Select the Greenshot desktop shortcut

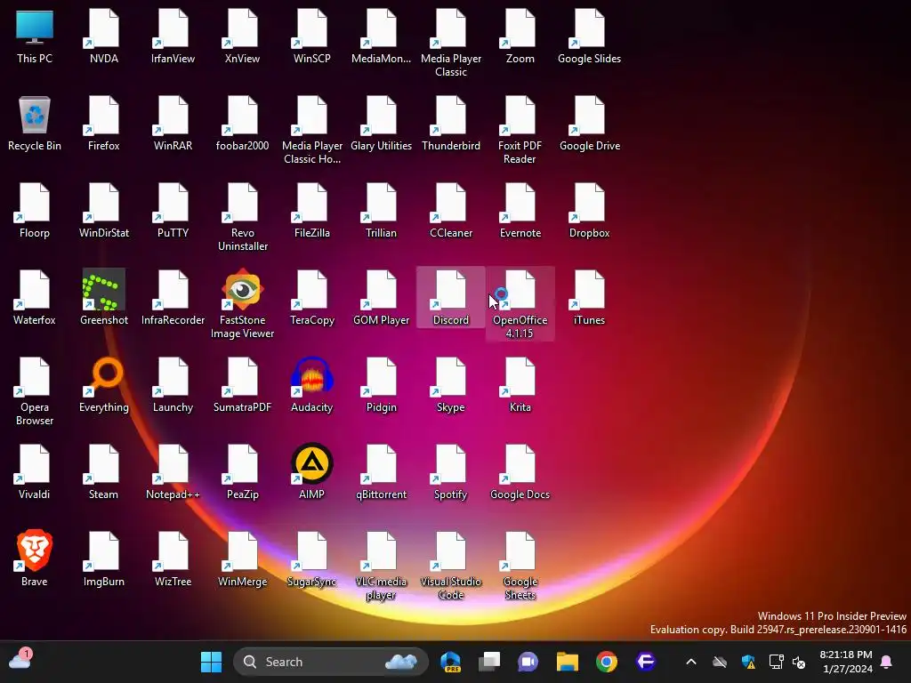point(104,298)
